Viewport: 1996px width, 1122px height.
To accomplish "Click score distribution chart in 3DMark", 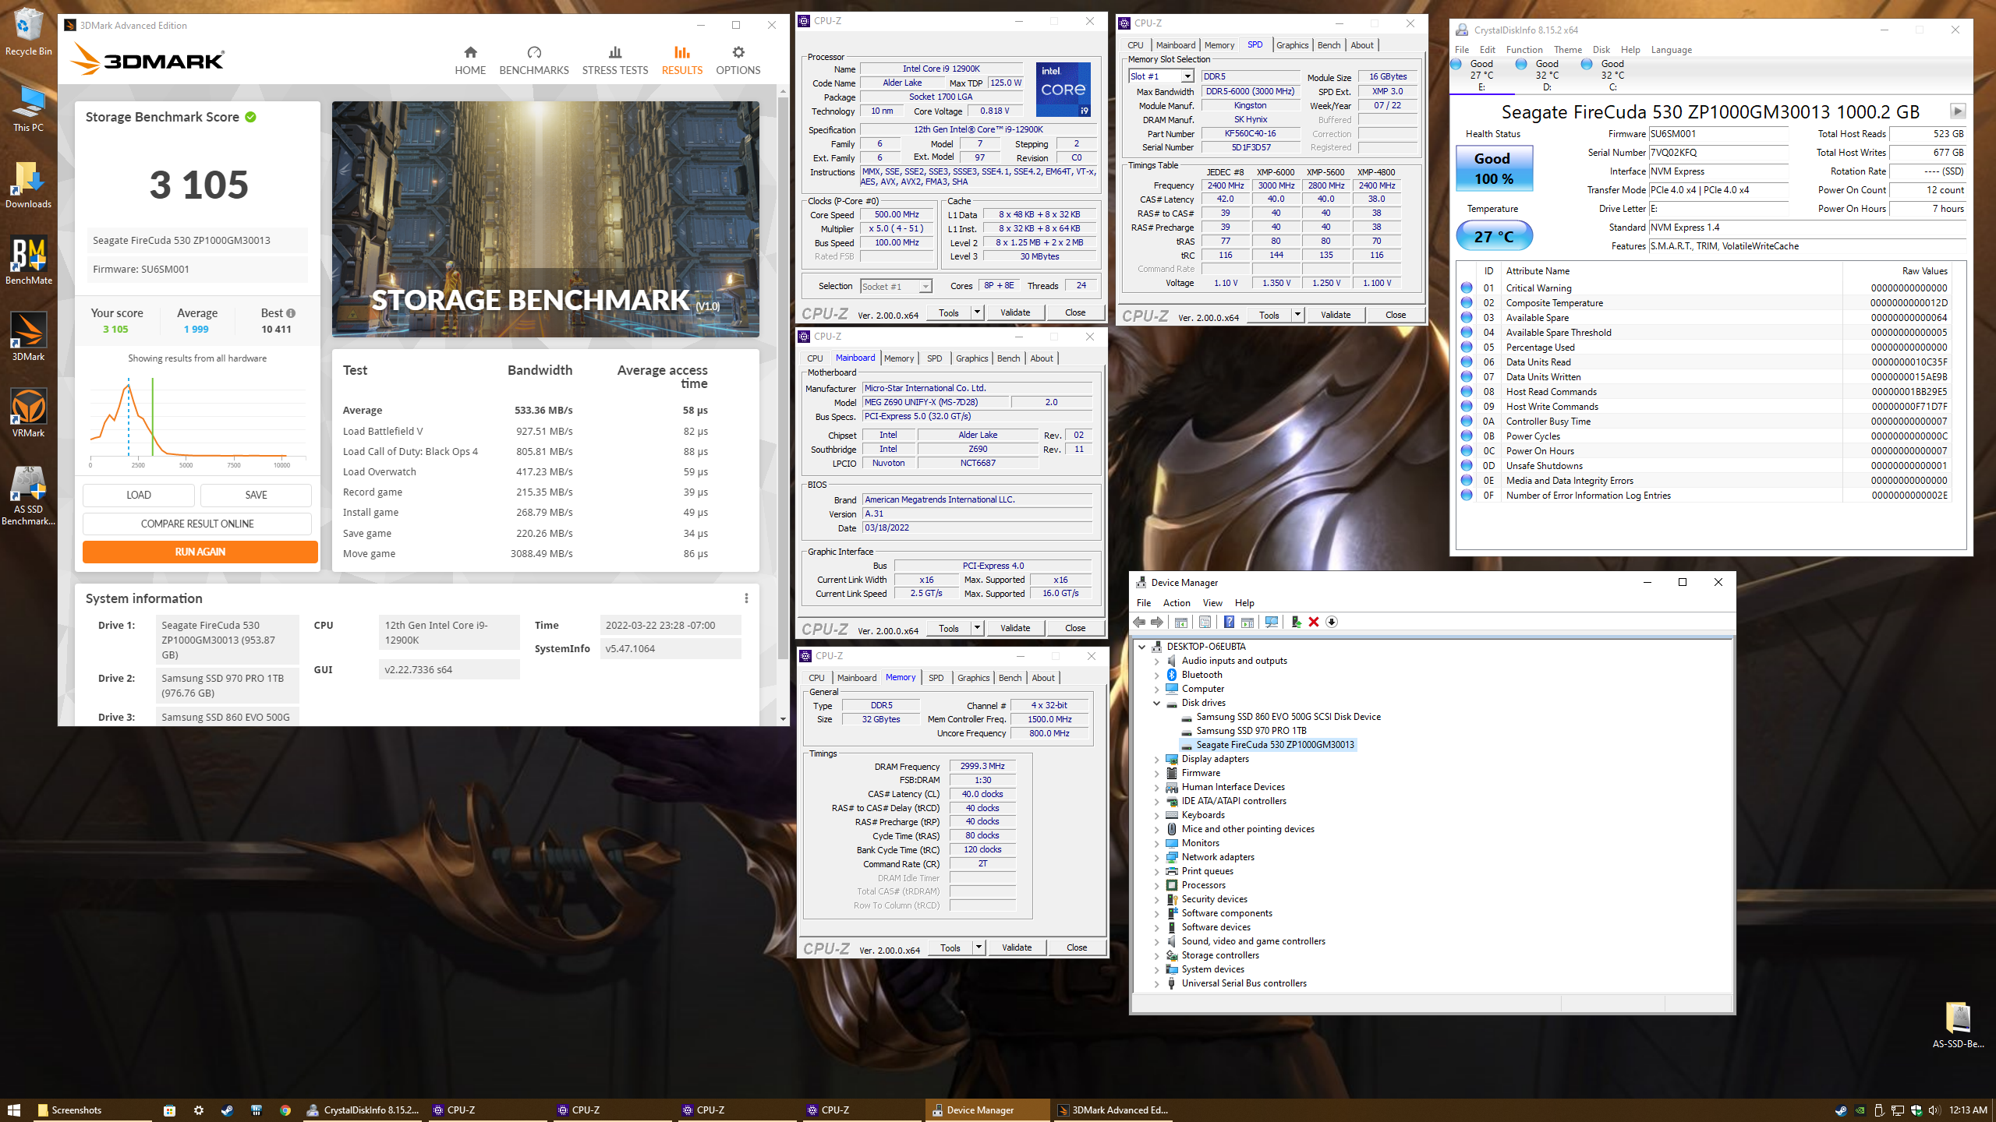I will coord(197,421).
